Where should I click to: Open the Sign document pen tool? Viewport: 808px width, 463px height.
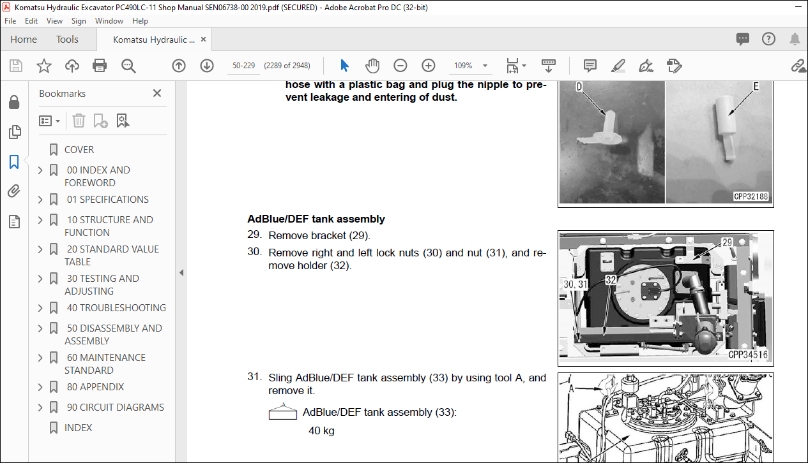(646, 66)
